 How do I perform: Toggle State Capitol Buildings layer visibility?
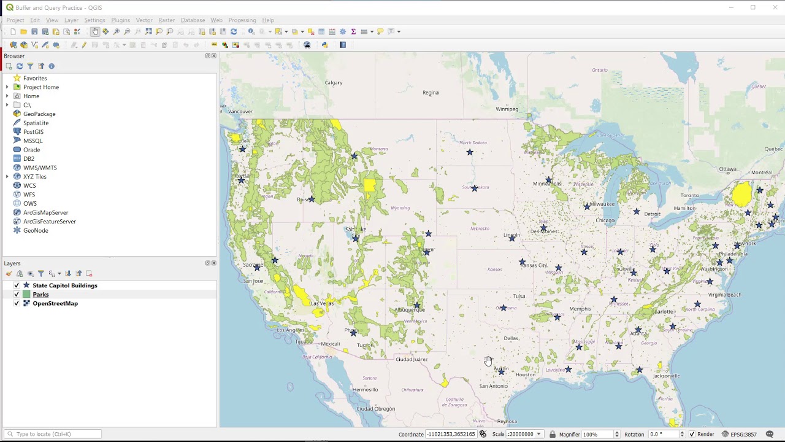[x=17, y=285]
